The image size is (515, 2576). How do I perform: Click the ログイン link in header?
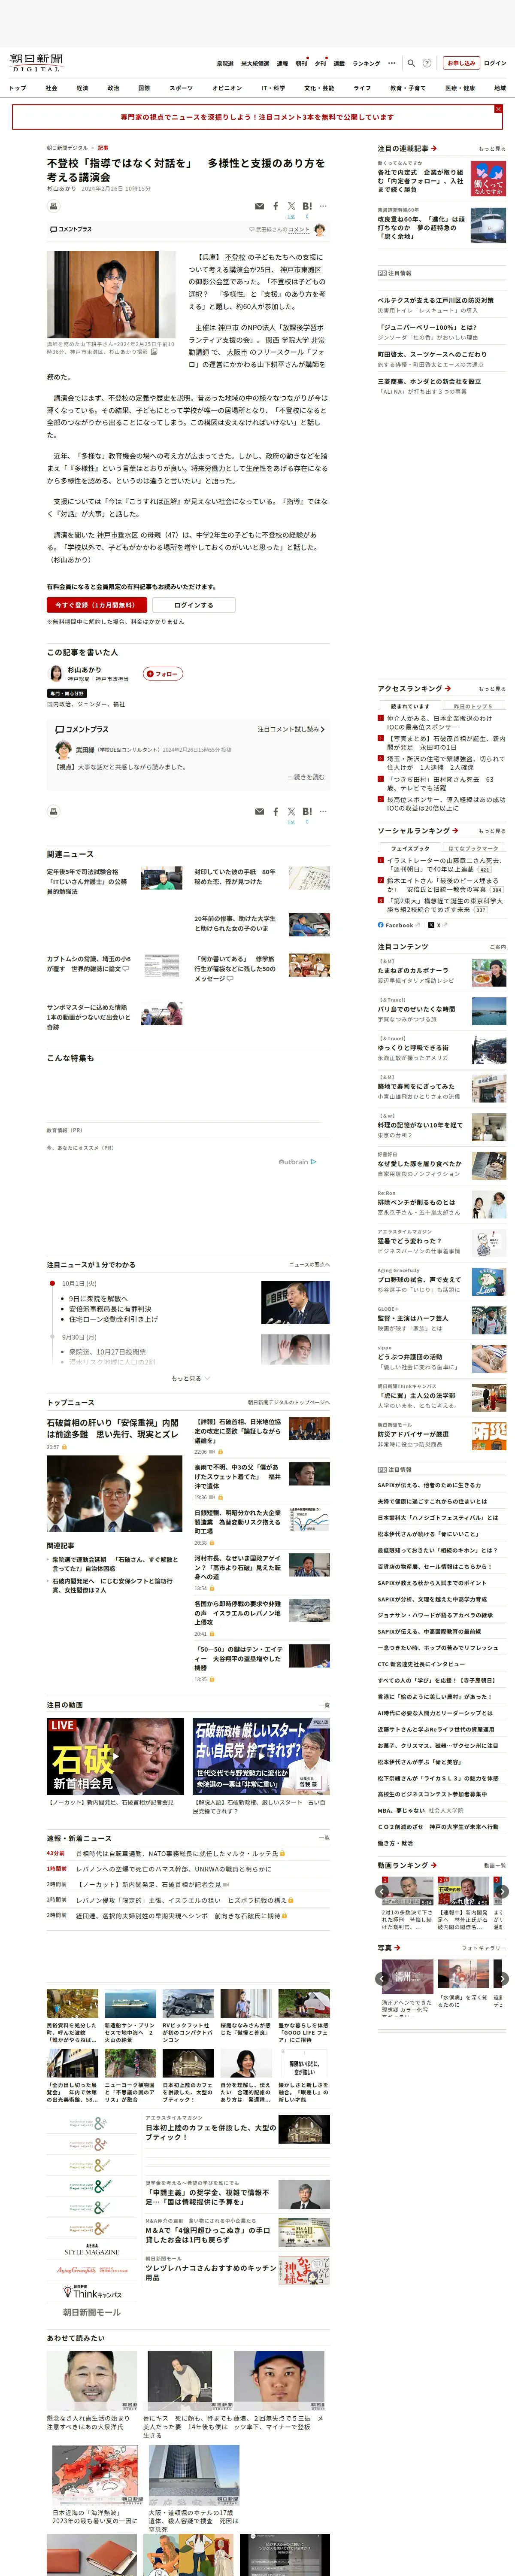click(x=495, y=63)
